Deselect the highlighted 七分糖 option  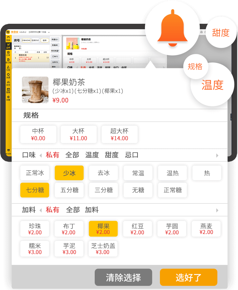[x=35, y=190]
